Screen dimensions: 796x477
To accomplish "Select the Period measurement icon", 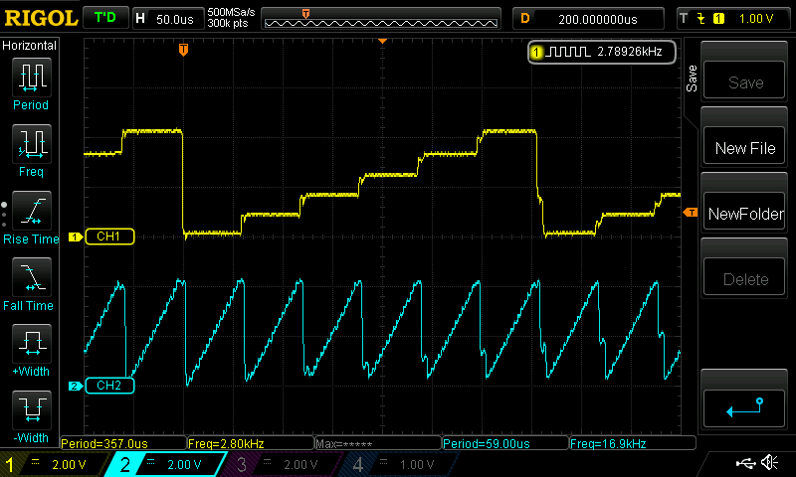I will pos(31,77).
